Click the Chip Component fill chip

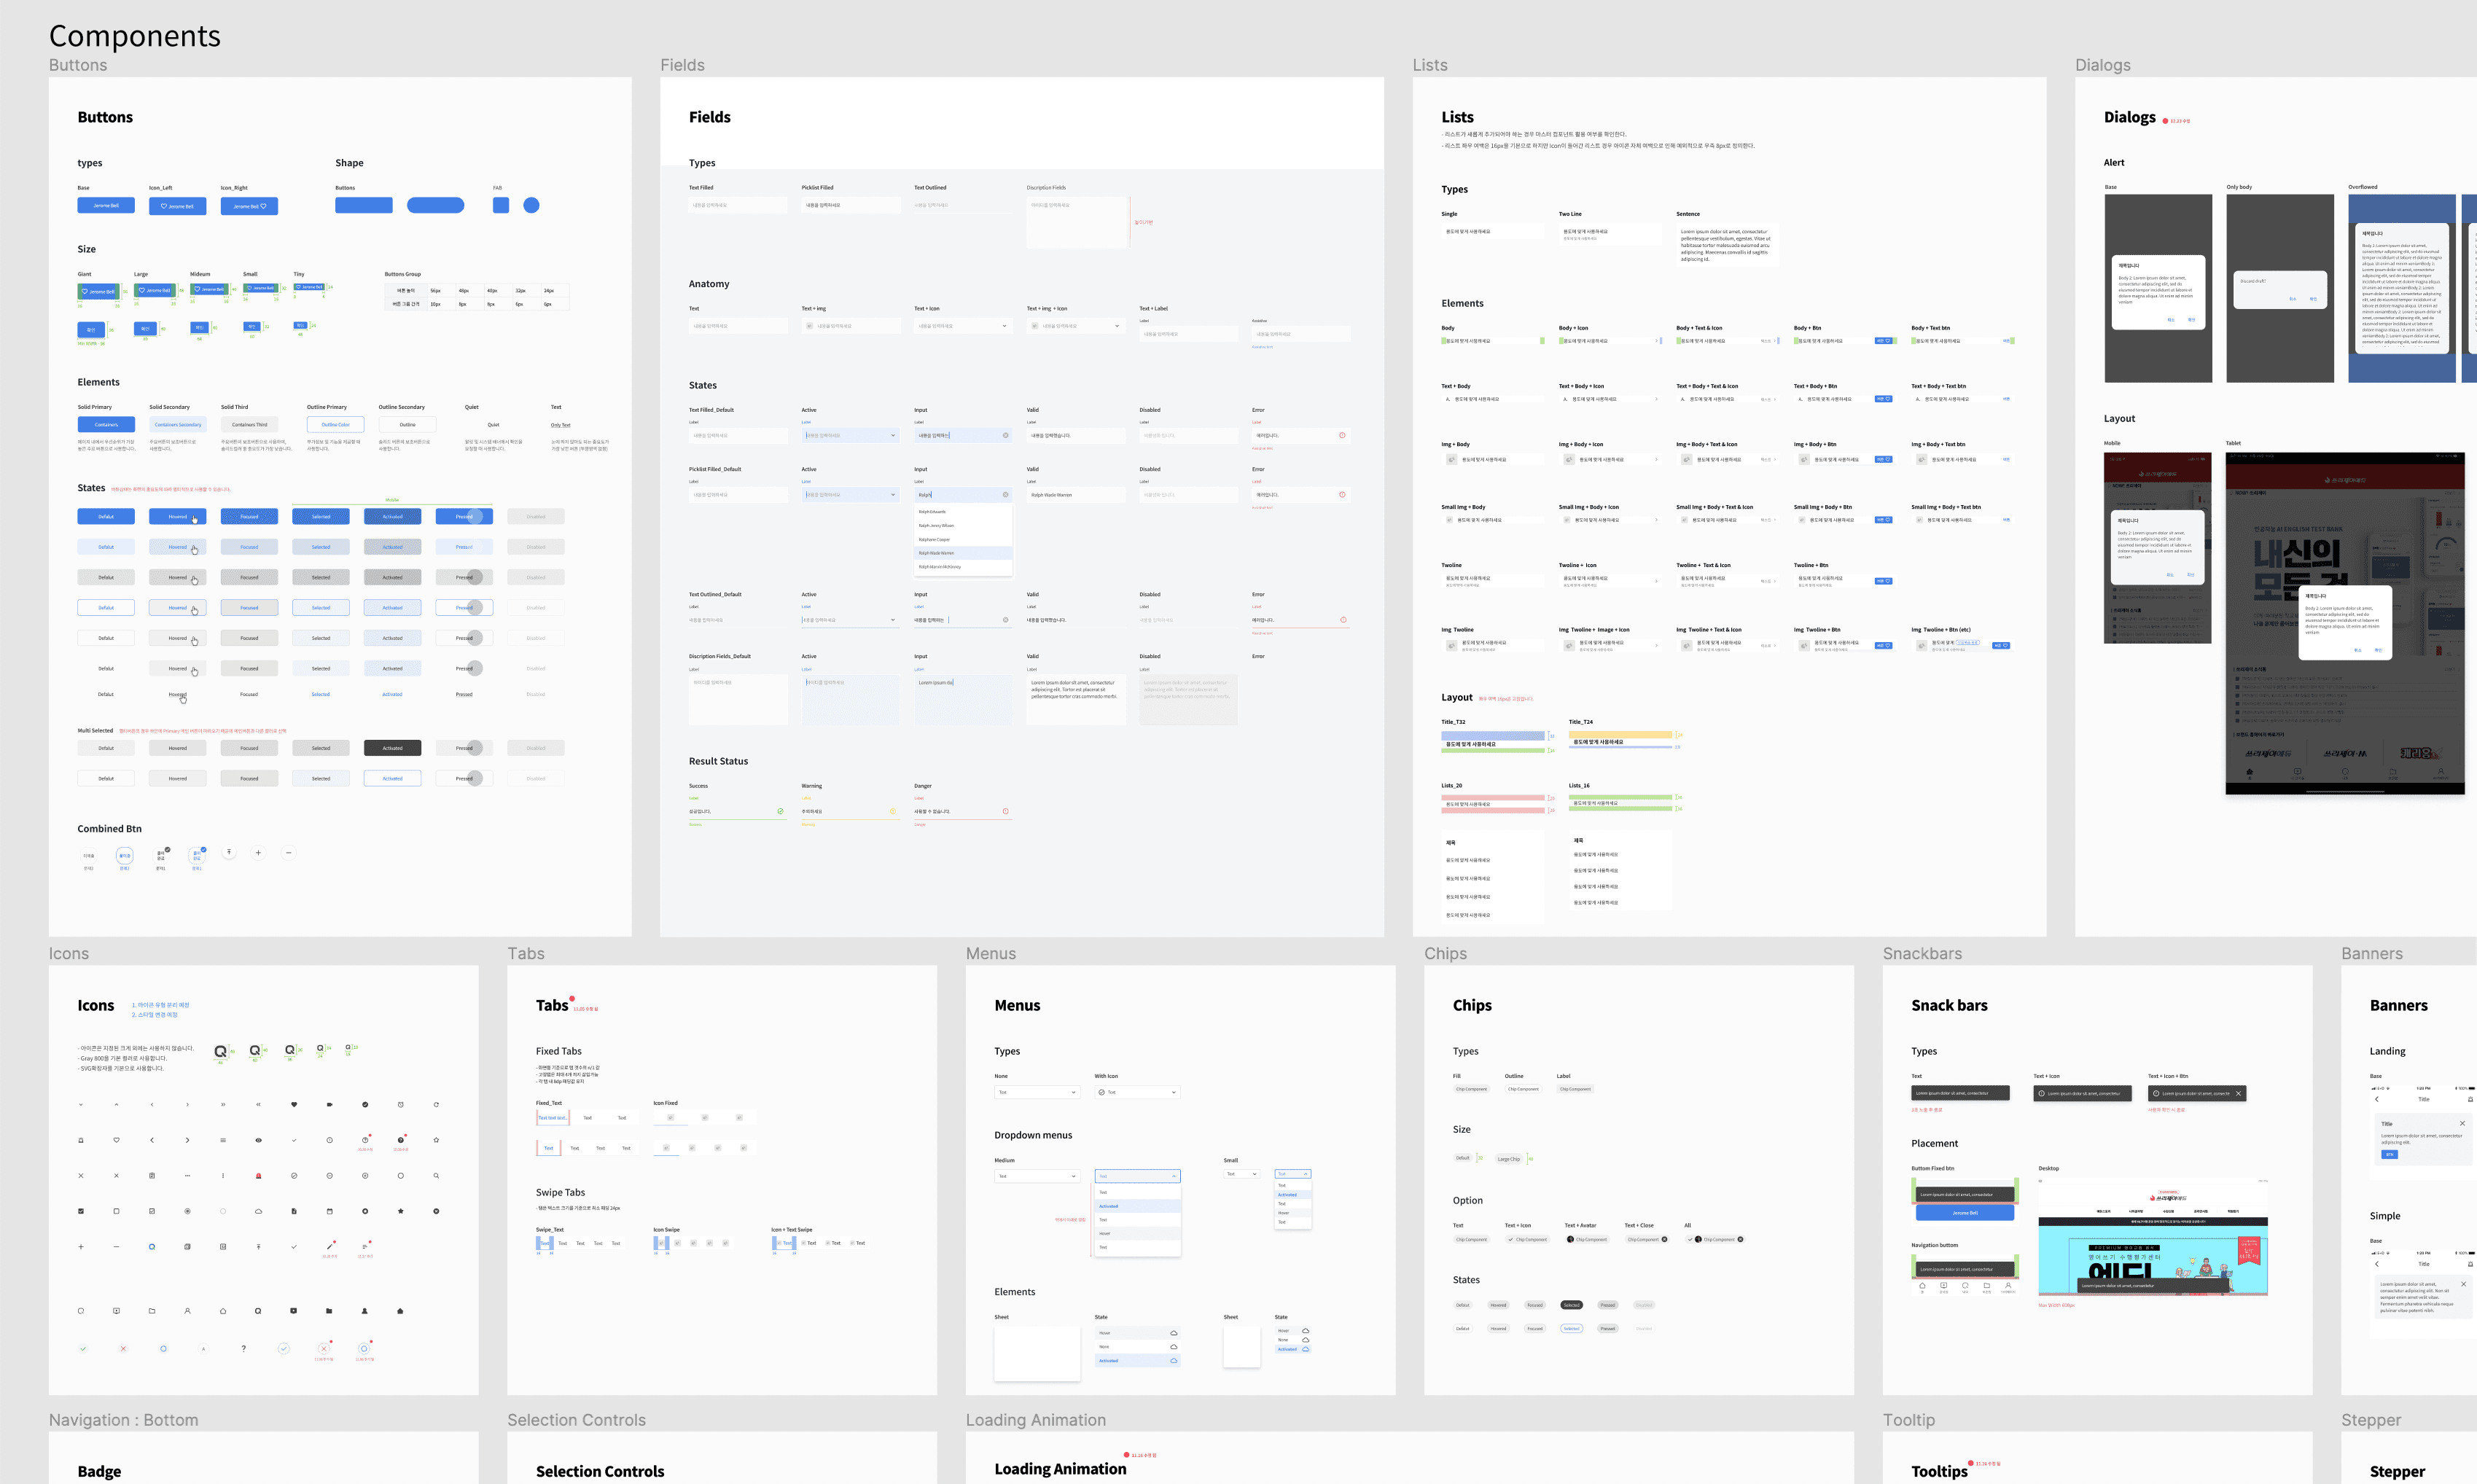click(x=1471, y=1090)
